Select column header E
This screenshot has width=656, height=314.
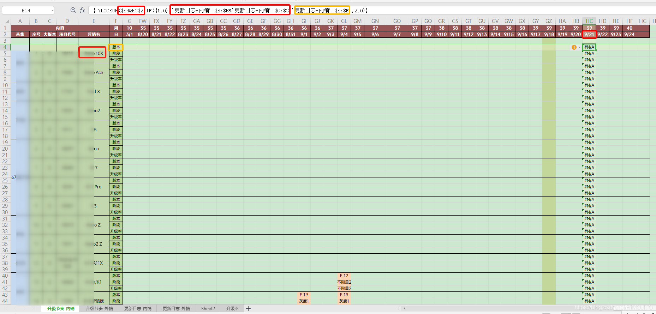click(x=94, y=21)
